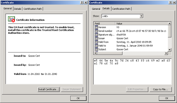Select Sonntag, 11. April 2010 value
The height and width of the screenshot is (103, 177).
pyautogui.click(x=134, y=42)
